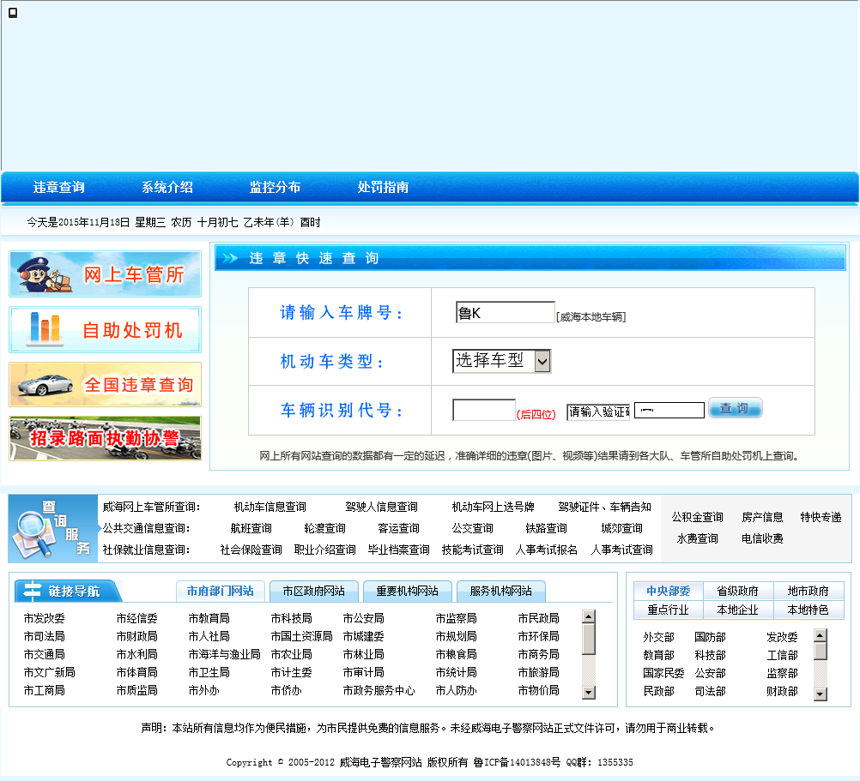Switch to 服务机构网站 tab

(x=500, y=592)
